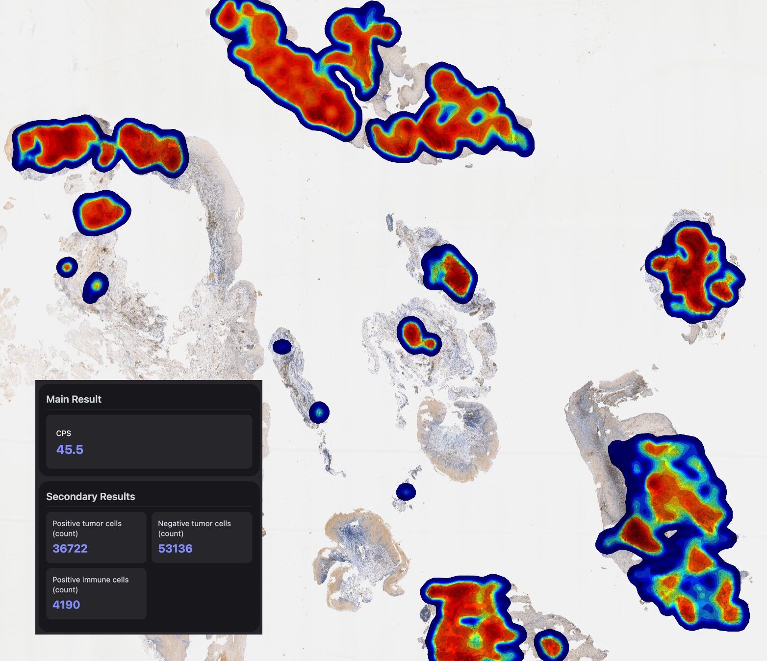Click the positive immune cell count 4190
This screenshot has width=767, height=661.
[66, 605]
